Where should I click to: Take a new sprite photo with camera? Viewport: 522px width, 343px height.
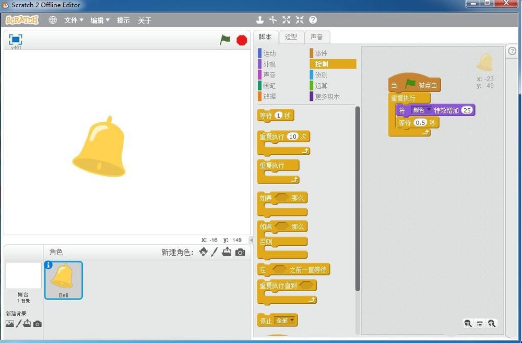coord(240,253)
